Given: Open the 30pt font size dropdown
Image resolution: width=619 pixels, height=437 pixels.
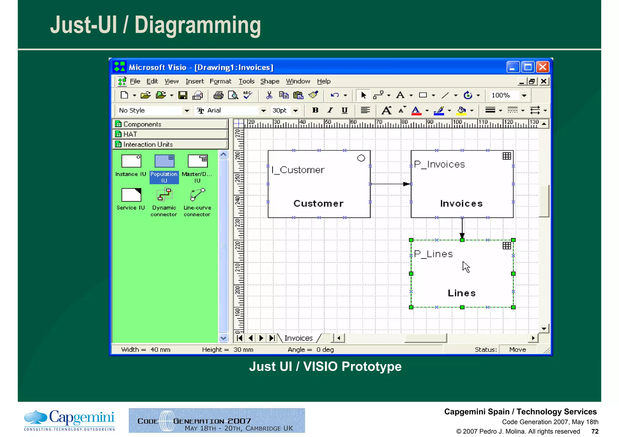Looking at the screenshot, I should tap(296, 111).
